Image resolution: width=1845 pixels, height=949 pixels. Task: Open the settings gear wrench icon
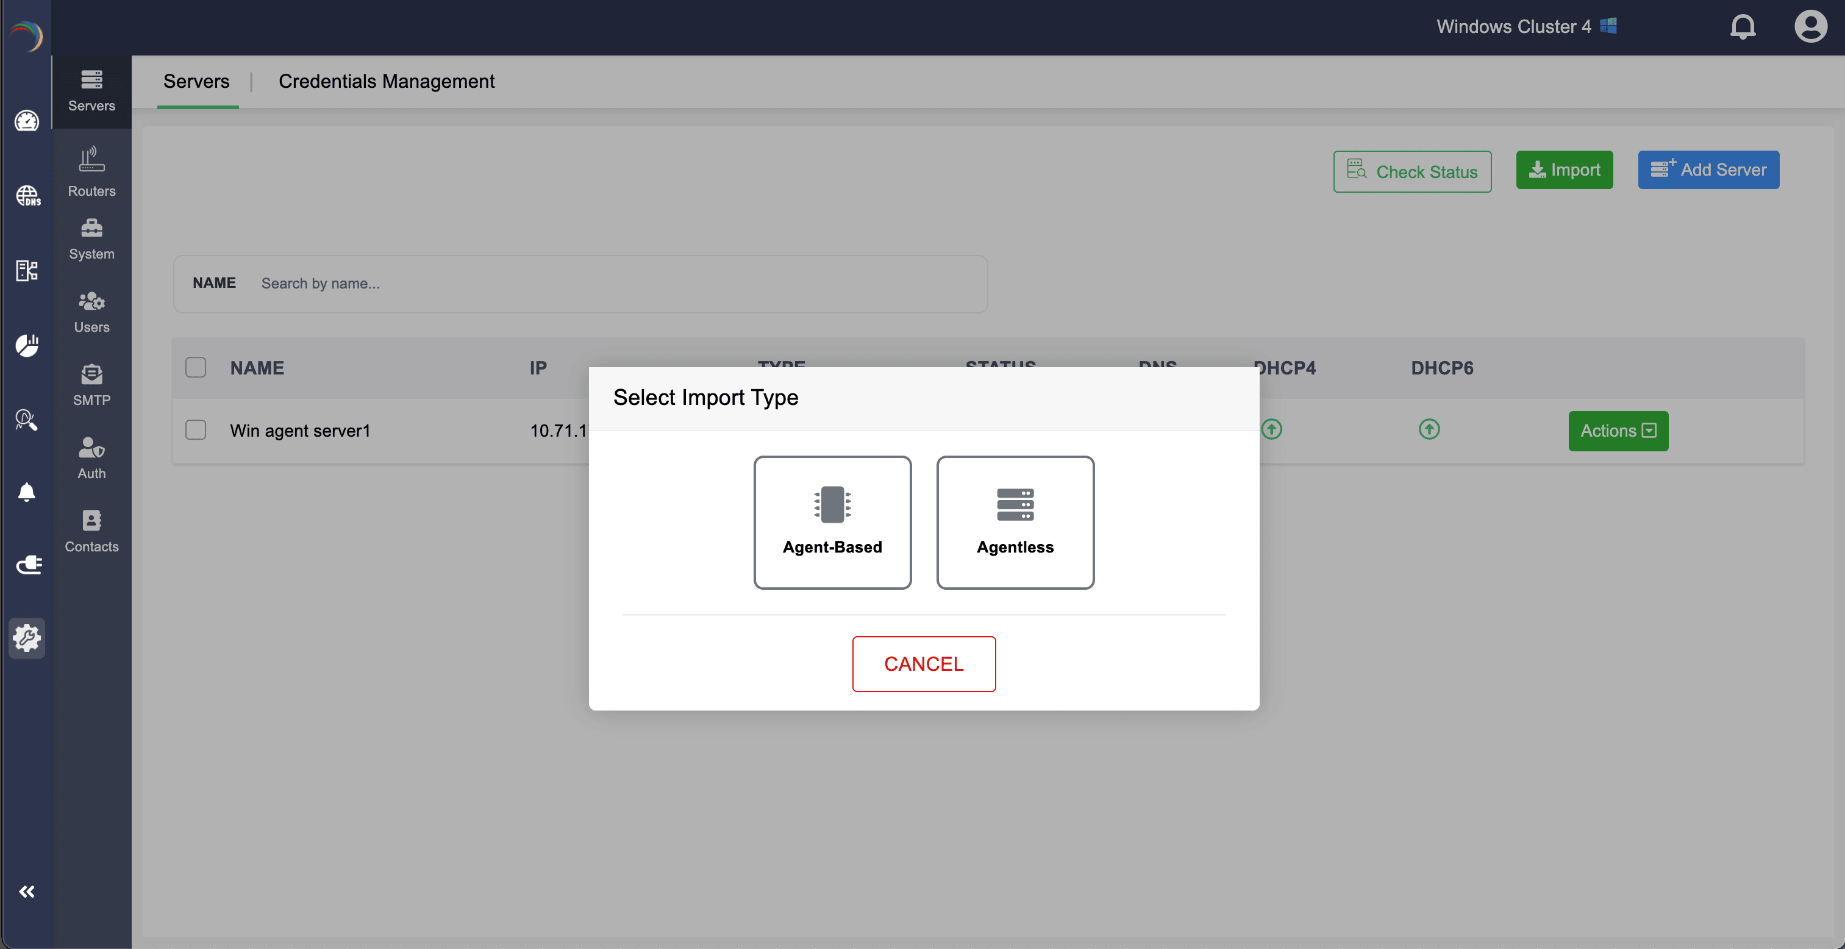(27, 637)
